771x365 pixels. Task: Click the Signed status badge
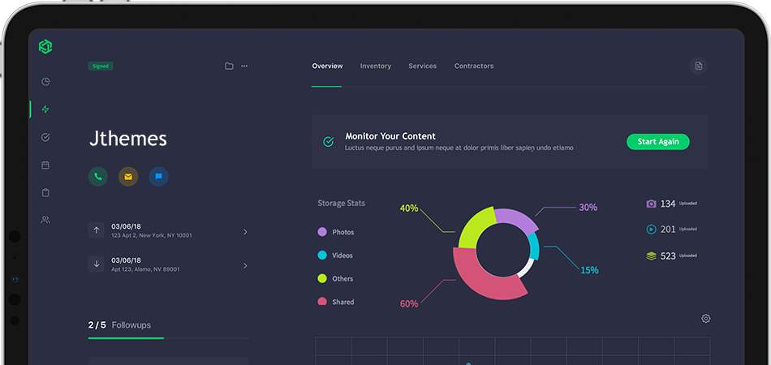101,66
